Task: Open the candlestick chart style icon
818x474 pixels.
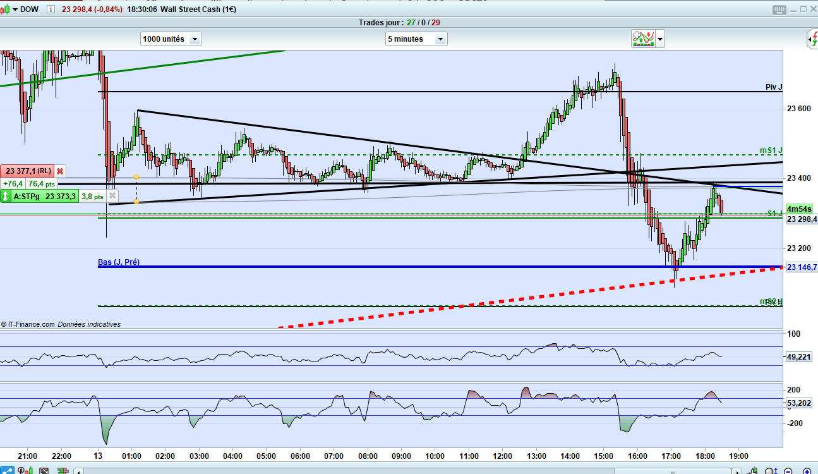Action: pos(25,470)
